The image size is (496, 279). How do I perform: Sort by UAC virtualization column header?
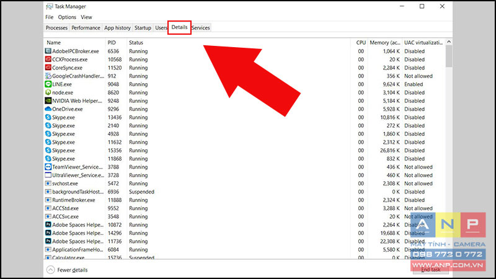(423, 42)
